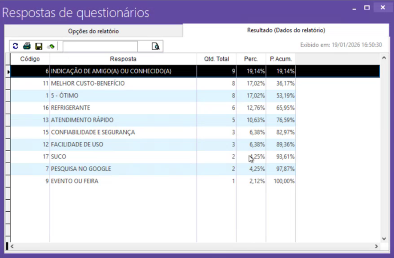Click the 53,19% accumulated cell
Viewport: 394px width, 258px height.
click(281, 96)
